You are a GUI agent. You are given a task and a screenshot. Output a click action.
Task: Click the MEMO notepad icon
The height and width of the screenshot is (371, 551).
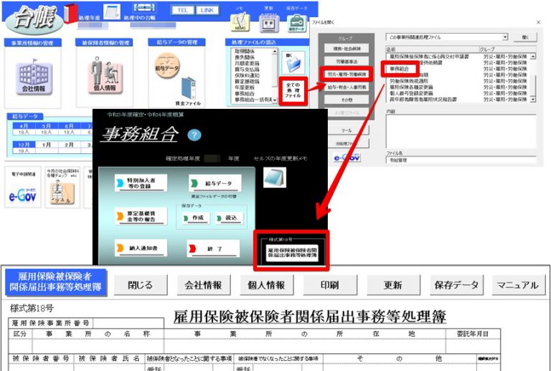240,22
